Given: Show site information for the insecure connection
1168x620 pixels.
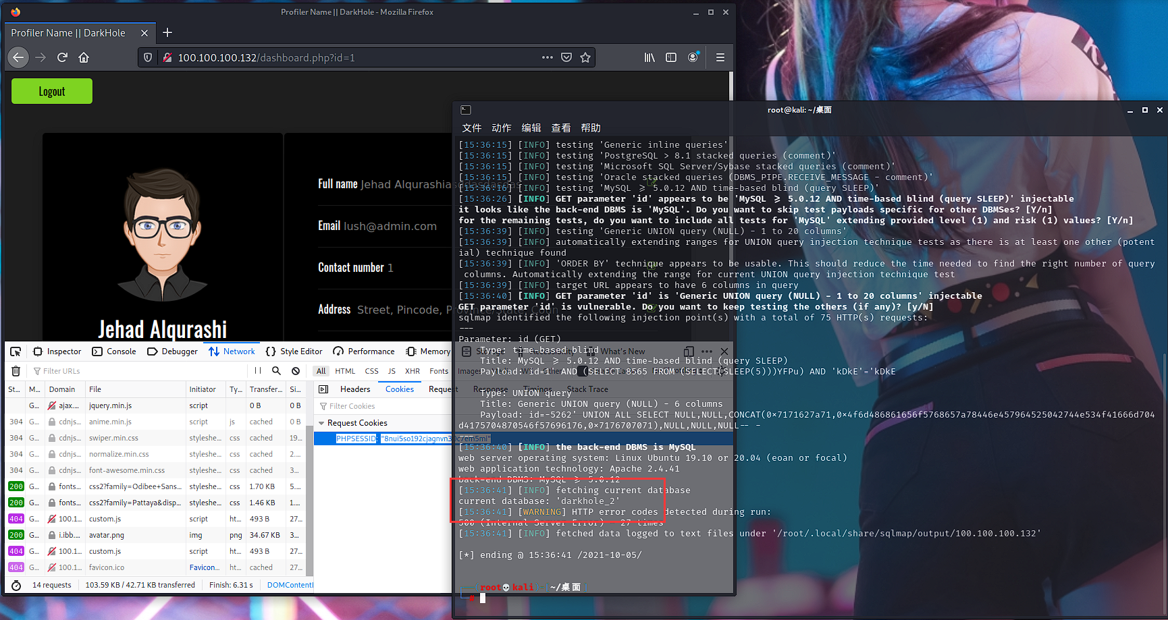Looking at the screenshot, I should pyautogui.click(x=167, y=57).
